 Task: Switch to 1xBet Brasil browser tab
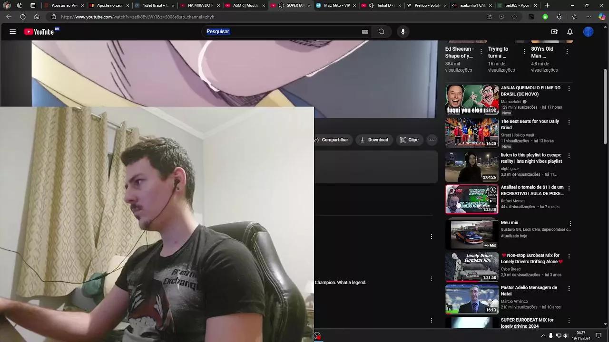coord(154,5)
